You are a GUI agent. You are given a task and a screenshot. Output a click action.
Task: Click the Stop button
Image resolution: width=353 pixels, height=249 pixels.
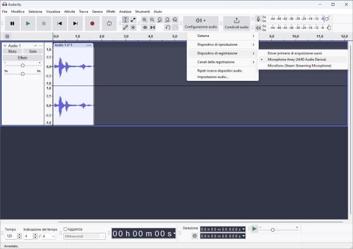pyautogui.click(x=44, y=23)
